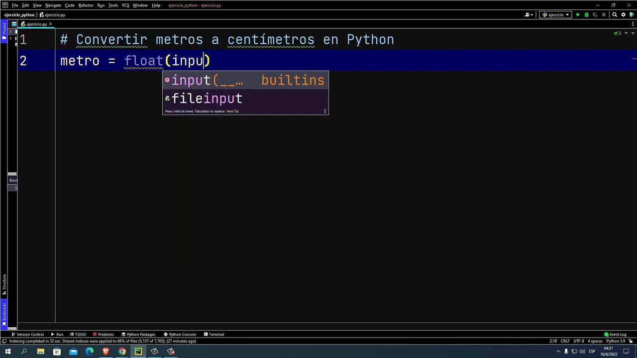Open the Run menu

click(101, 5)
